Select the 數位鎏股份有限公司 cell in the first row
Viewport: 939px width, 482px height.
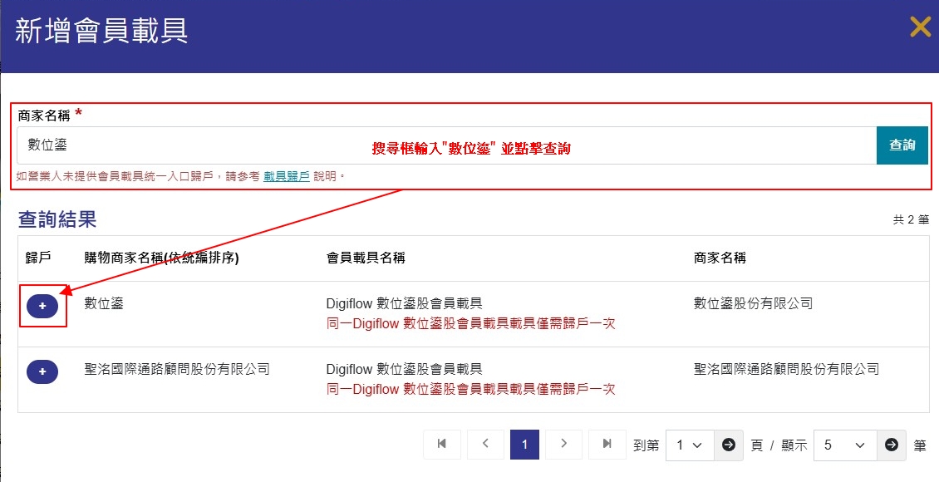(753, 304)
